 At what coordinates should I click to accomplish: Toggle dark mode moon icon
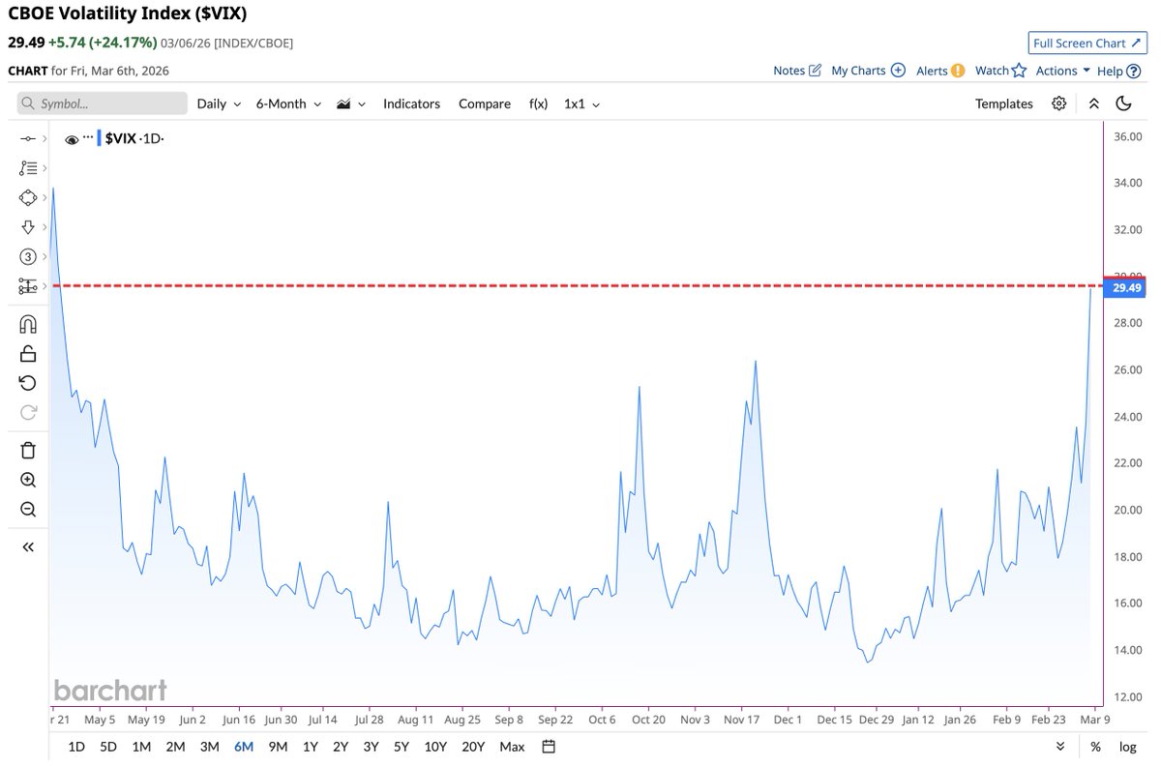point(1123,103)
